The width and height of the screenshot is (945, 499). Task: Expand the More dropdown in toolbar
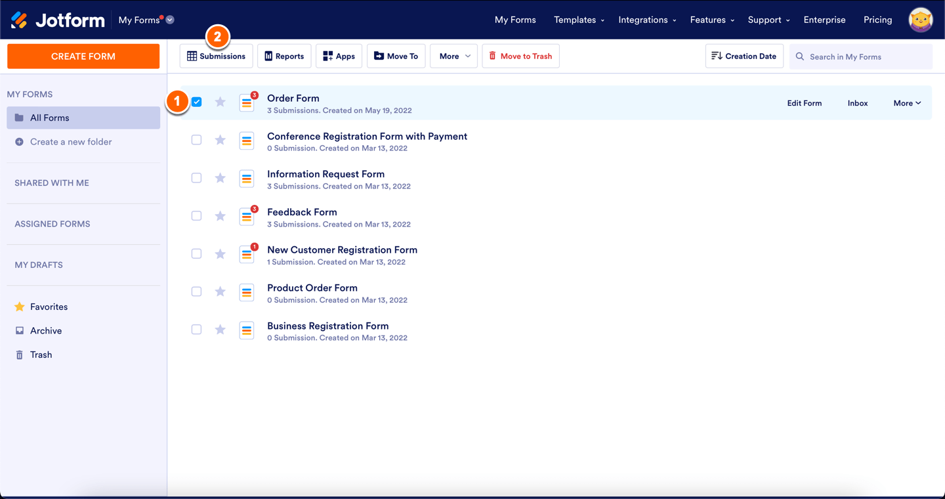point(453,56)
